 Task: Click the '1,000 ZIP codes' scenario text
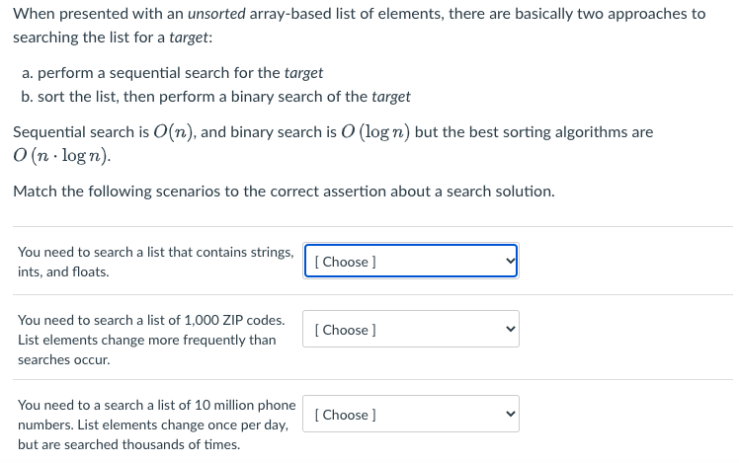(151, 340)
